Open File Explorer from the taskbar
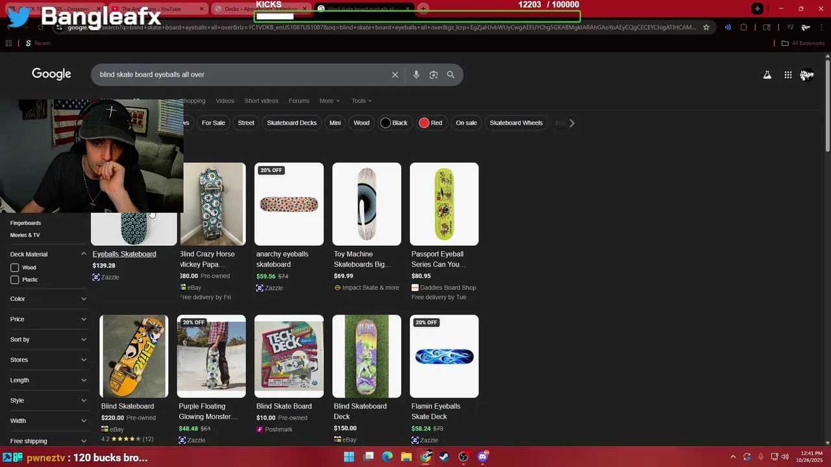 point(406,457)
